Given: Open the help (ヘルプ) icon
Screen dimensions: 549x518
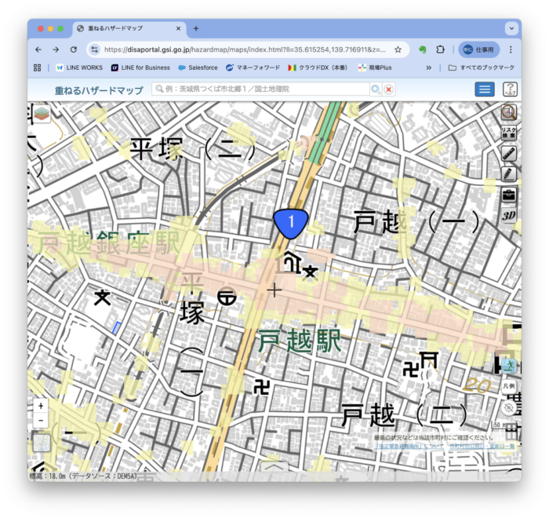Looking at the screenshot, I should click(x=510, y=89).
